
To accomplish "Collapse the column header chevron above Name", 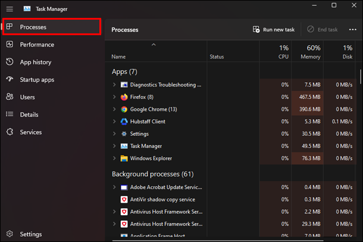I will point(154,45).
